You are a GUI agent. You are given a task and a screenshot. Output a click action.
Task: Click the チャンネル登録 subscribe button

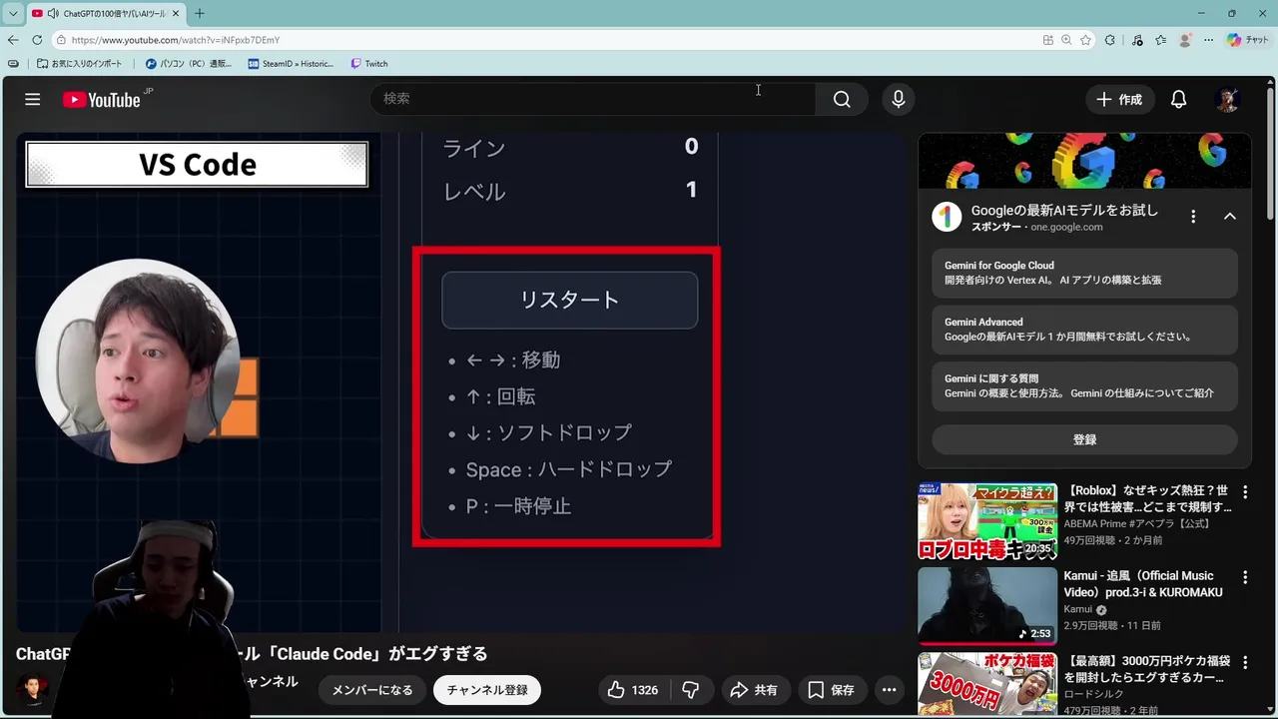point(487,690)
